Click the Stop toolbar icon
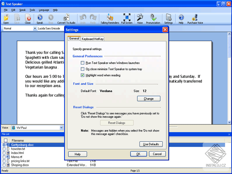 [x=51, y=19]
